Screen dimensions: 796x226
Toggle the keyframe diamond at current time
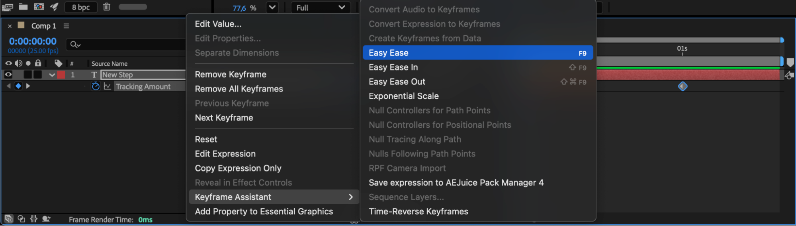point(18,86)
